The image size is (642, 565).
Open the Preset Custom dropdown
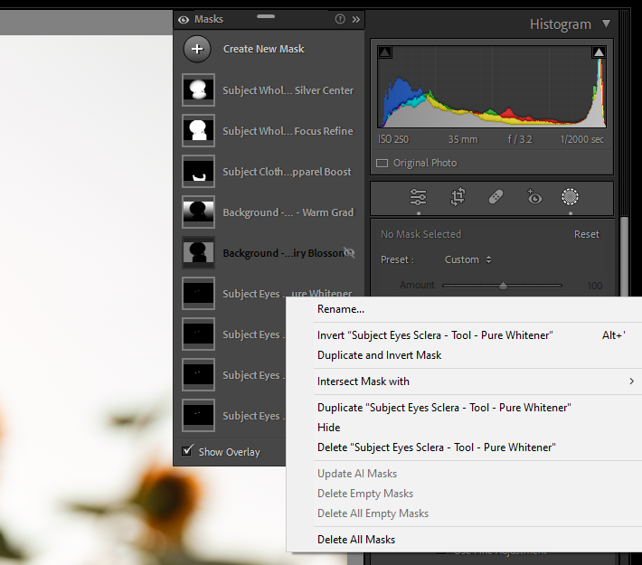pyautogui.click(x=467, y=259)
